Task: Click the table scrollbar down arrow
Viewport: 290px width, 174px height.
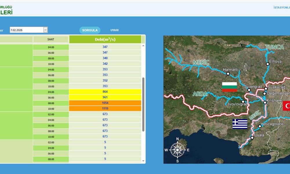Action: (x=143, y=161)
